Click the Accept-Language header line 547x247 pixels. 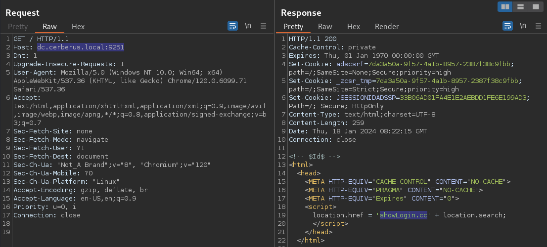click(75, 198)
